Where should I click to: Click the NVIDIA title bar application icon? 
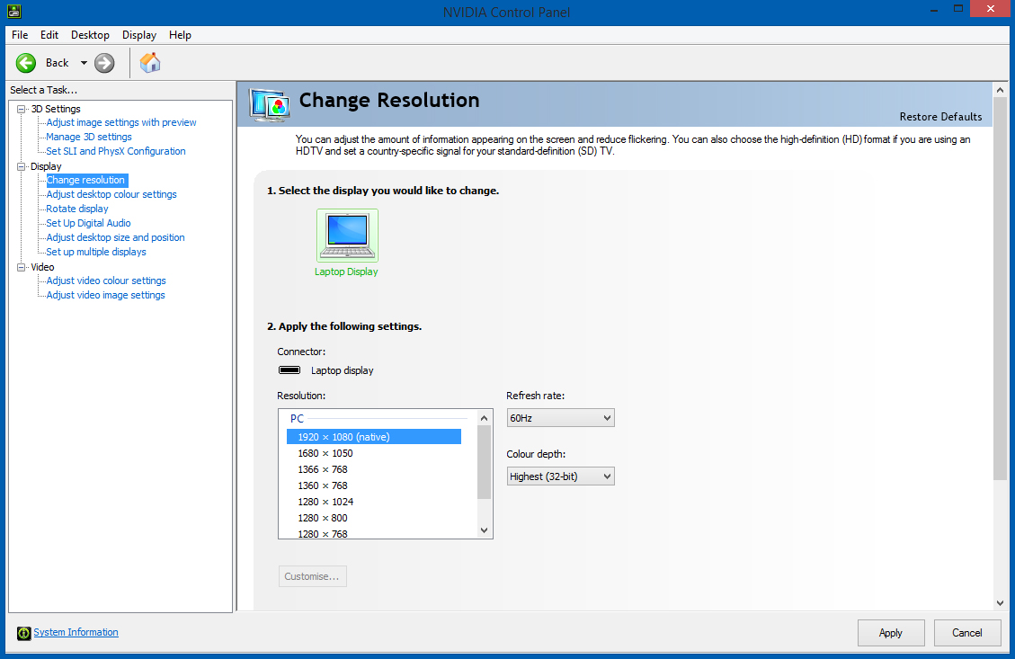tap(13, 11)
